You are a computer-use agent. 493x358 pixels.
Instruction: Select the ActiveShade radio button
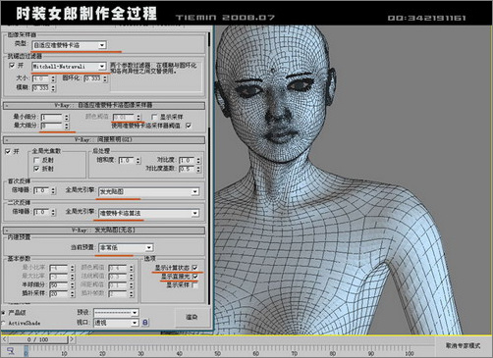pos(3,323)
